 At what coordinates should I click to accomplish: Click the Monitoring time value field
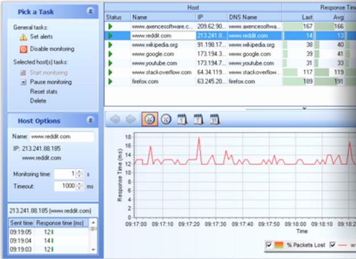pos(66,174)
